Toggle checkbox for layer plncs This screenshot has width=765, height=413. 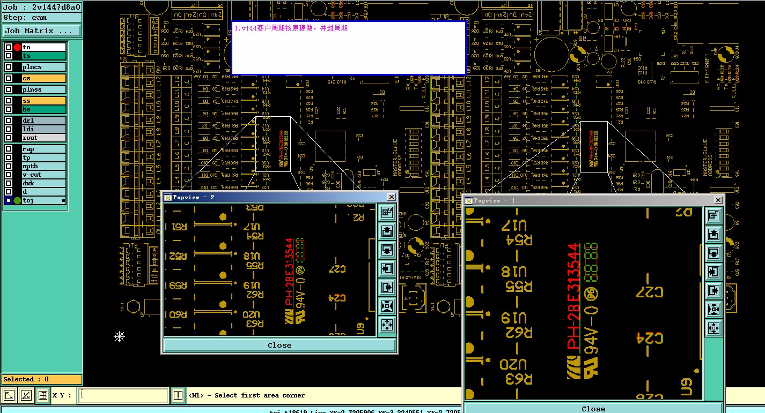9,67
